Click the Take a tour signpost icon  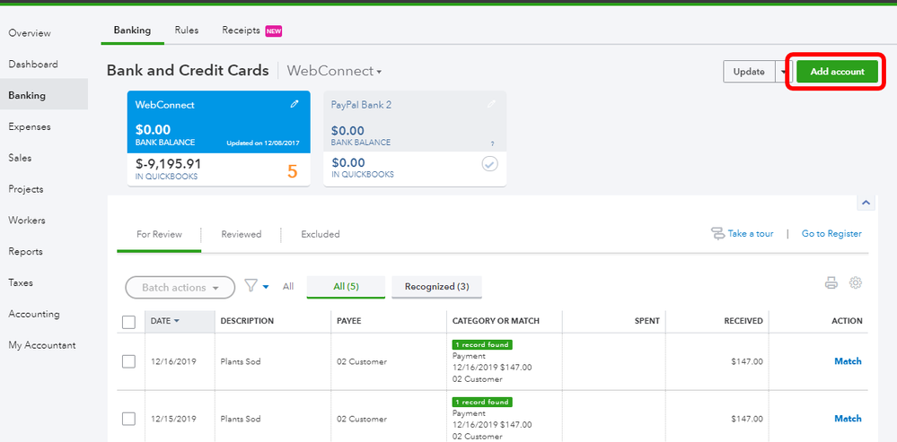pos(717,234)
